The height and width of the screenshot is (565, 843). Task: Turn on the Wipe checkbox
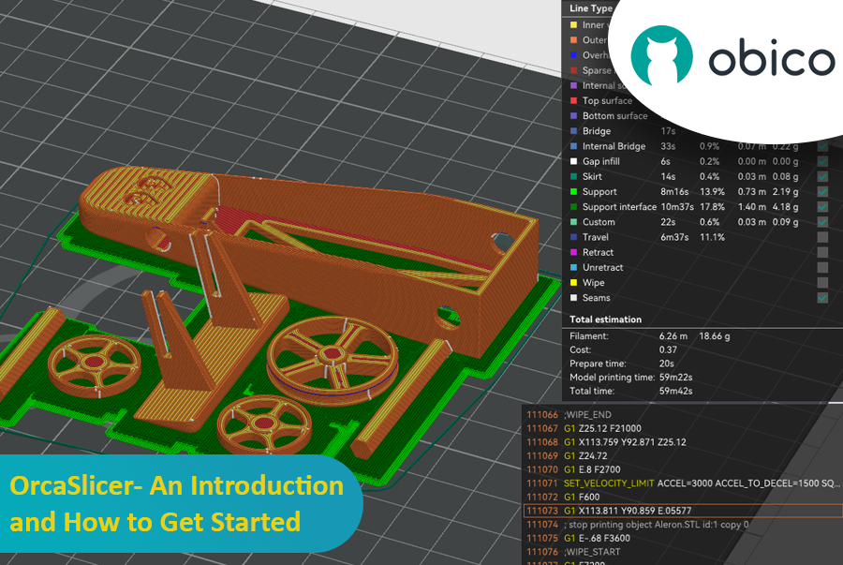[x=822, y=283]
